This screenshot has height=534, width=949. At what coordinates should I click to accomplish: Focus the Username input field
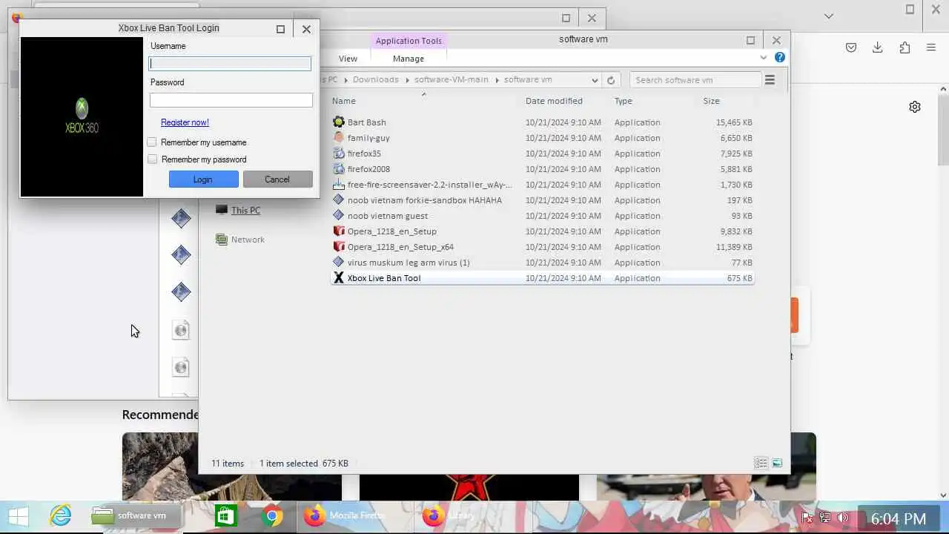pyautogui.click(x=230, y=64)
